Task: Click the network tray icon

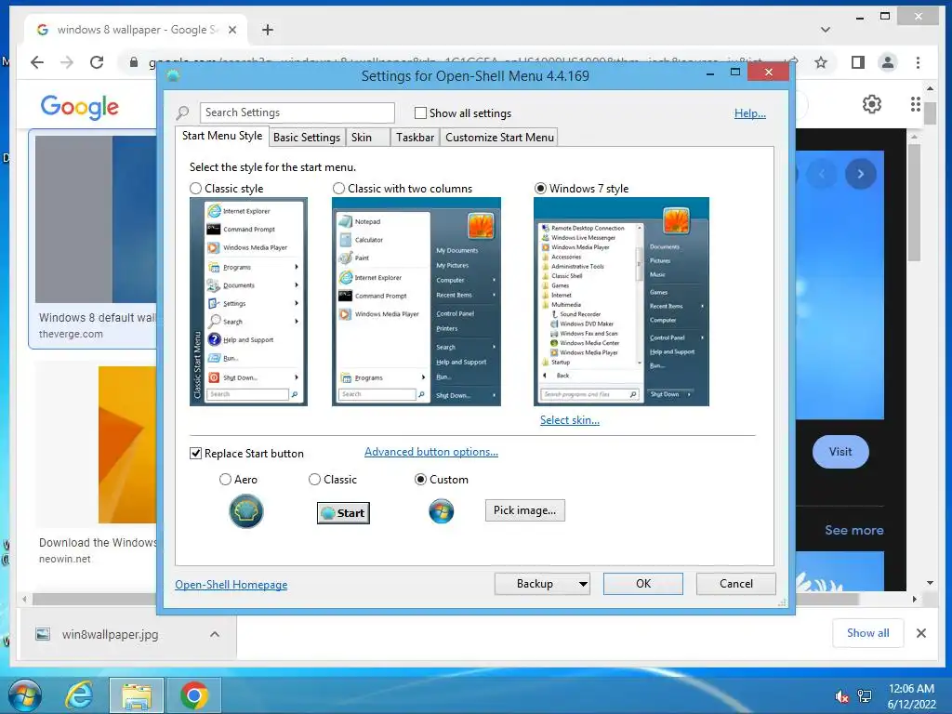Action: [865, 696]
